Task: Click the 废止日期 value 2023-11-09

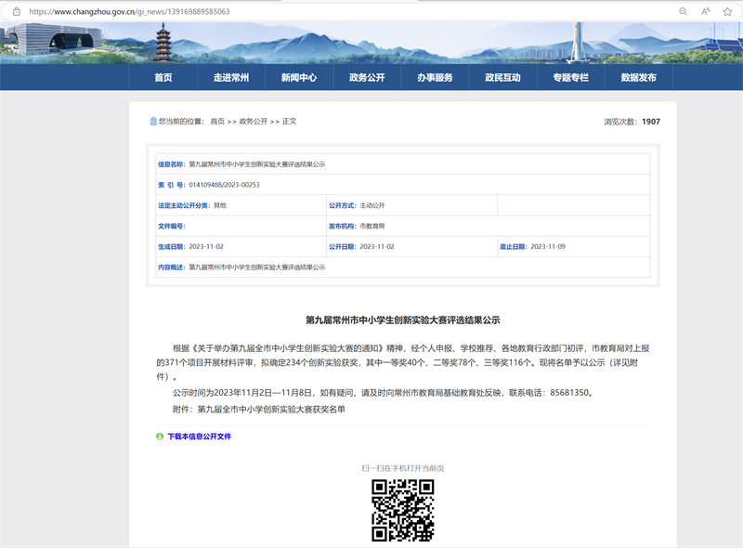Action: [x=548, y=246]
